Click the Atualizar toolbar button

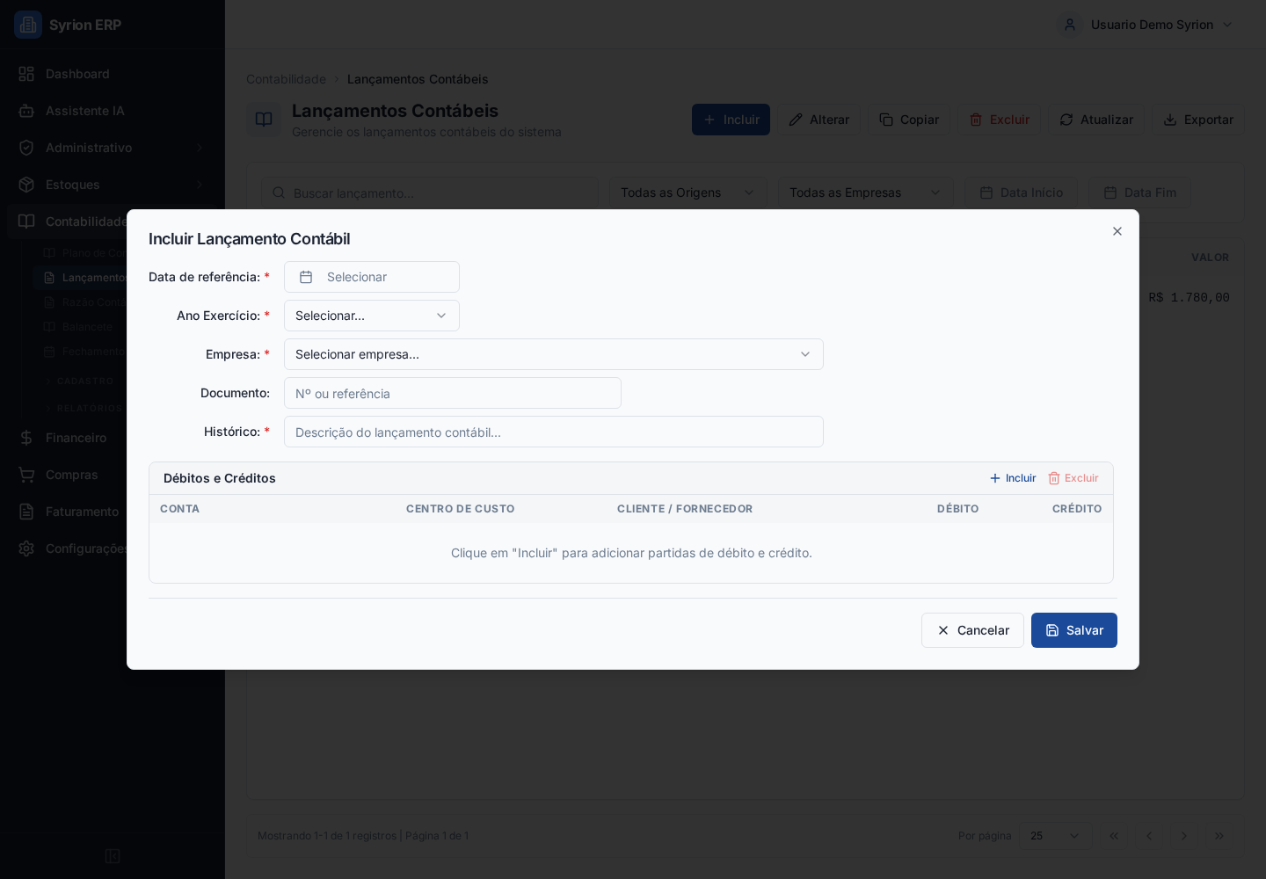(x=1096, y=120)
